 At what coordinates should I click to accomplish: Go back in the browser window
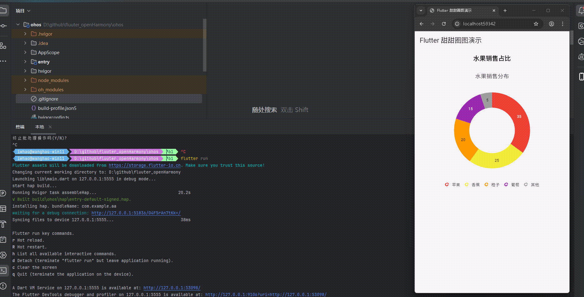[x=422, y=24]
